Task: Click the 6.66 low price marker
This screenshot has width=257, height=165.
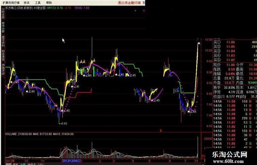Action: (63, 124)
